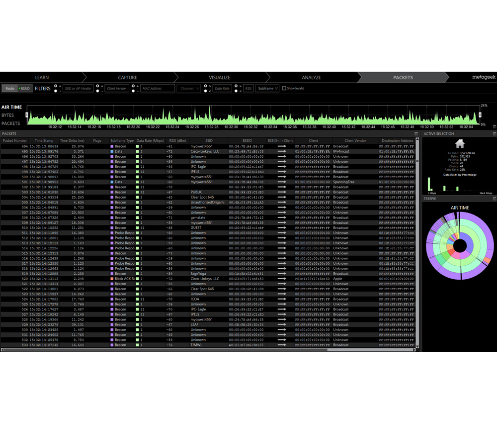Select less-than radio for Data Rate filter
The height and width of the screenshot is (423, 497).
205,91
